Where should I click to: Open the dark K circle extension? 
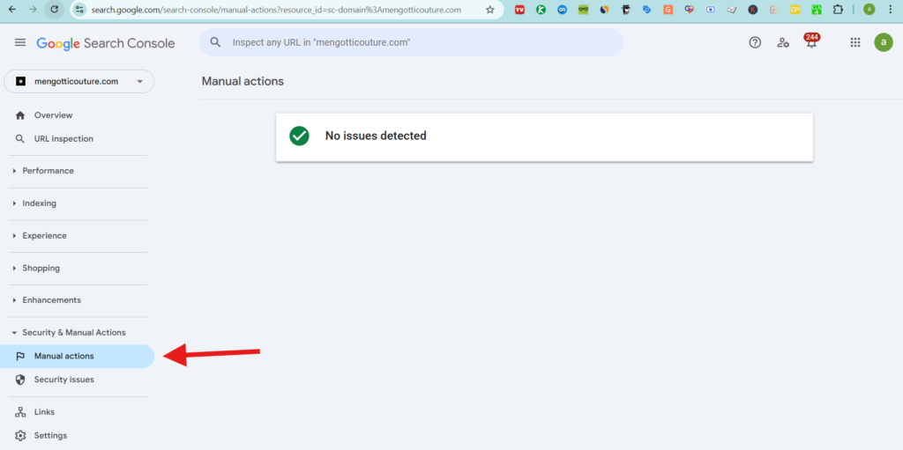coord(753,10)
